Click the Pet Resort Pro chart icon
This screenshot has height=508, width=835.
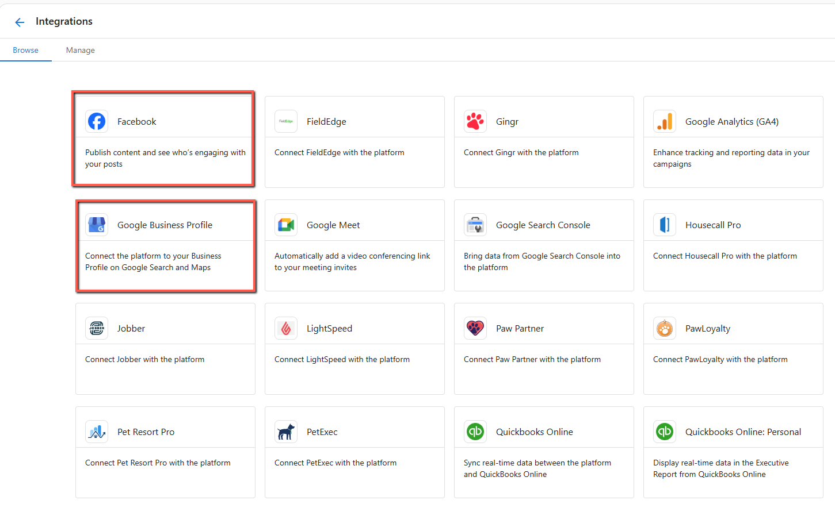97,432
